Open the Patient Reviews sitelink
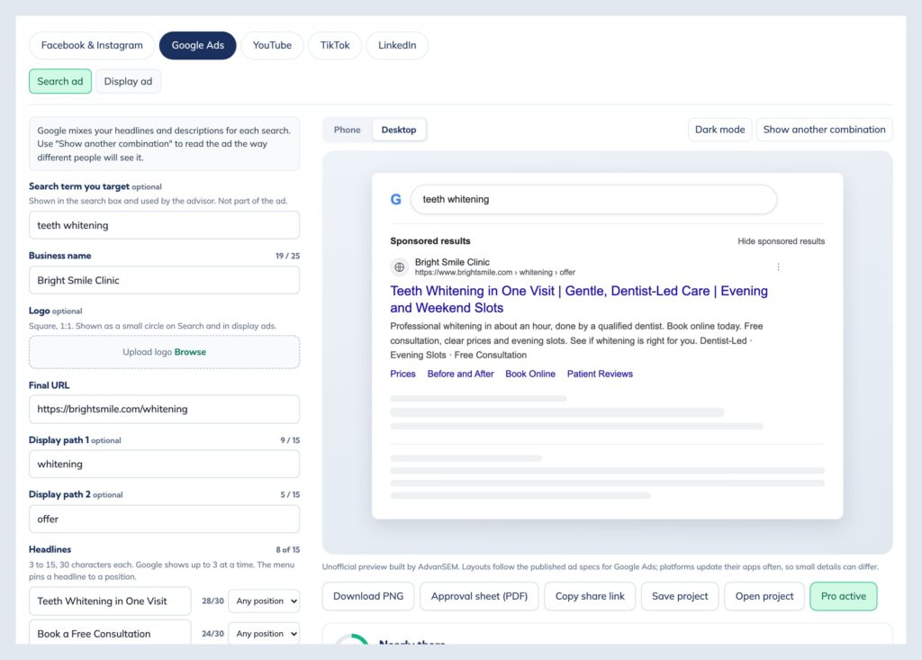The width and height of the screenshot is (922, 660). (600, 374)
